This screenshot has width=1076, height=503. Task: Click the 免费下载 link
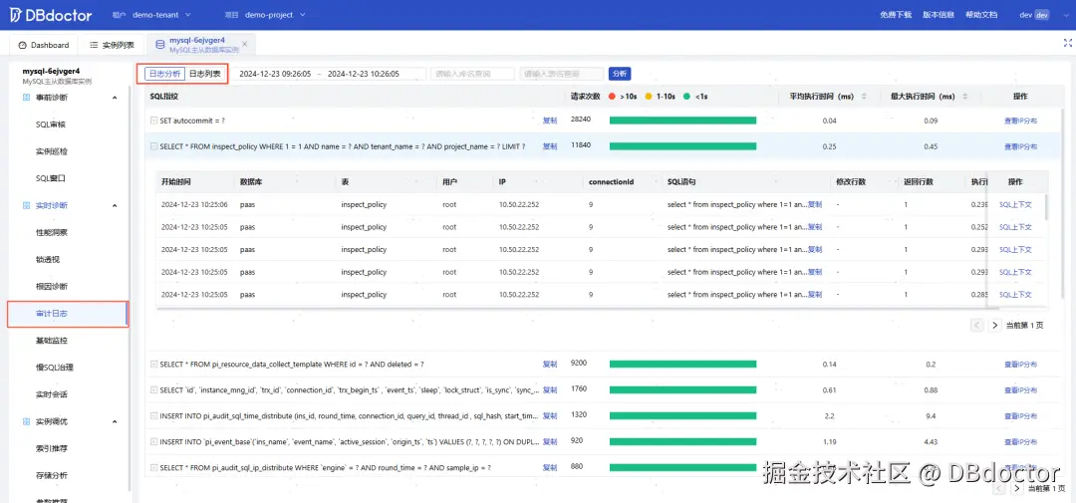(896, 14)
